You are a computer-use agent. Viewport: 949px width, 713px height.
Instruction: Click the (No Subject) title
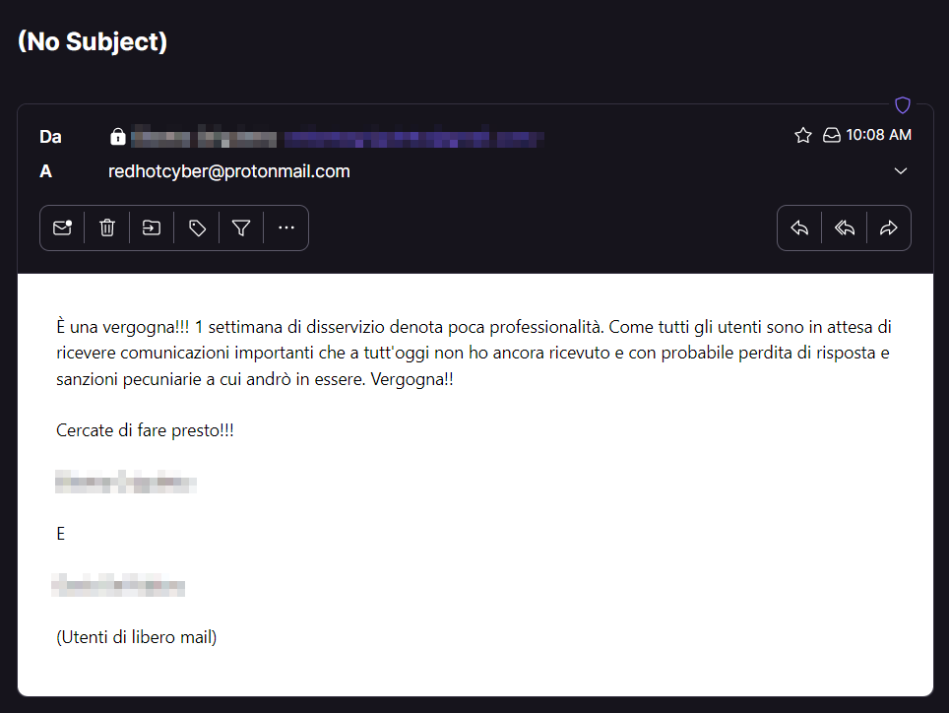pyautogui.click(x=93, y=41)
